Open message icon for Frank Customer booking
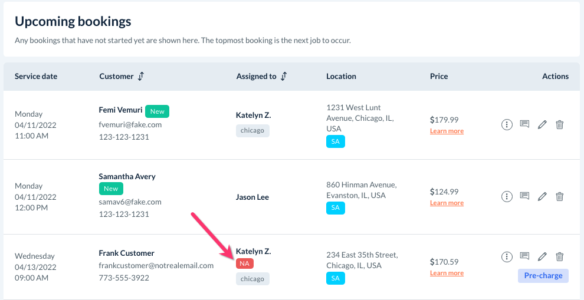 click(524, 256)
